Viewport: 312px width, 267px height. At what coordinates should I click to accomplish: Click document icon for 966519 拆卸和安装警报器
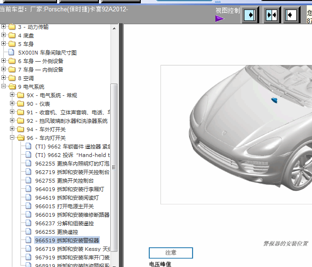coord(29,240)
